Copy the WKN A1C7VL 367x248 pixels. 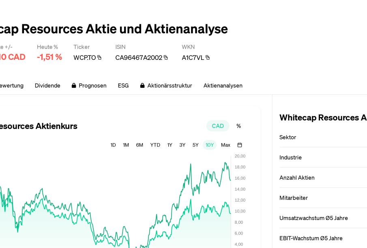pos(208,57)
